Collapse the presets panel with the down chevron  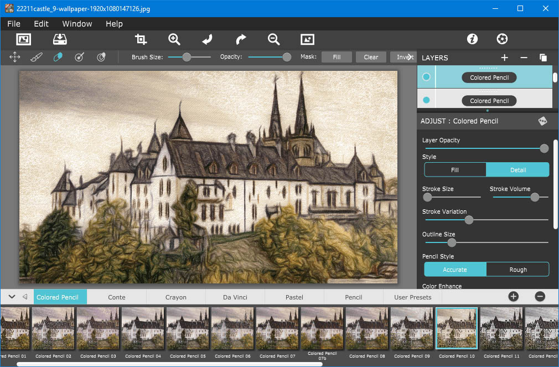[12, 297]
